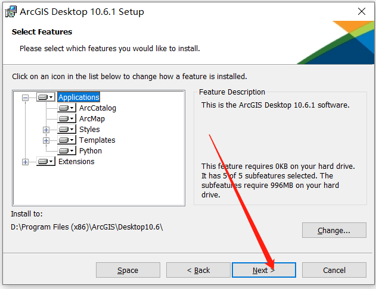
Task: Open the Templates feature install dropdown icon
Action: [x=67, y=140]
